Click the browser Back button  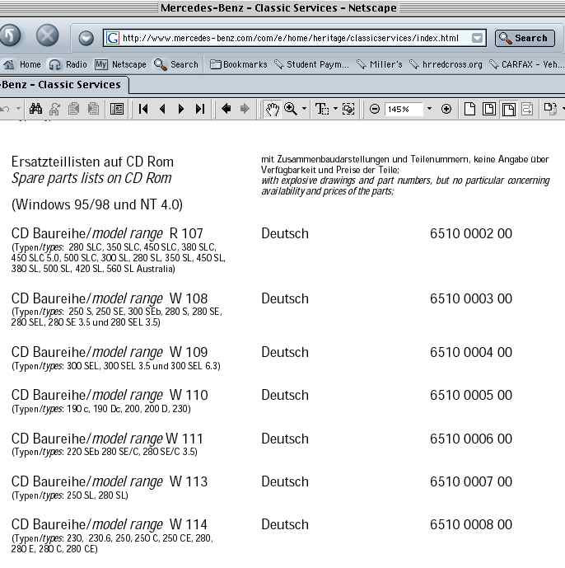click(x=10, y=35)
